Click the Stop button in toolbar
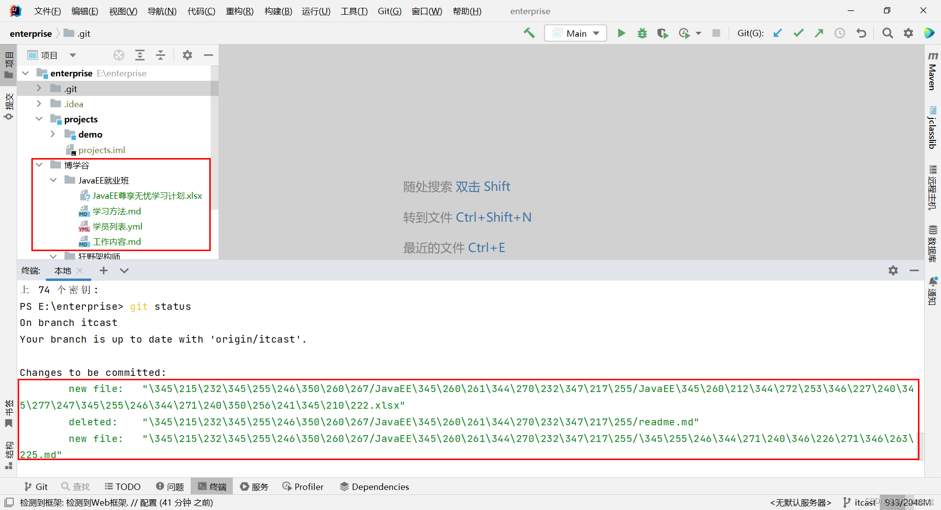The width and height of the screenshot is (941, 510). (716, 33)
